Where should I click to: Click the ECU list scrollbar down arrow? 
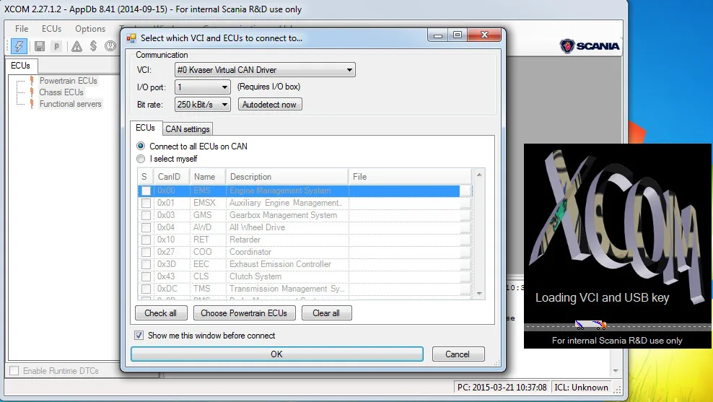[x=478, y=294]
